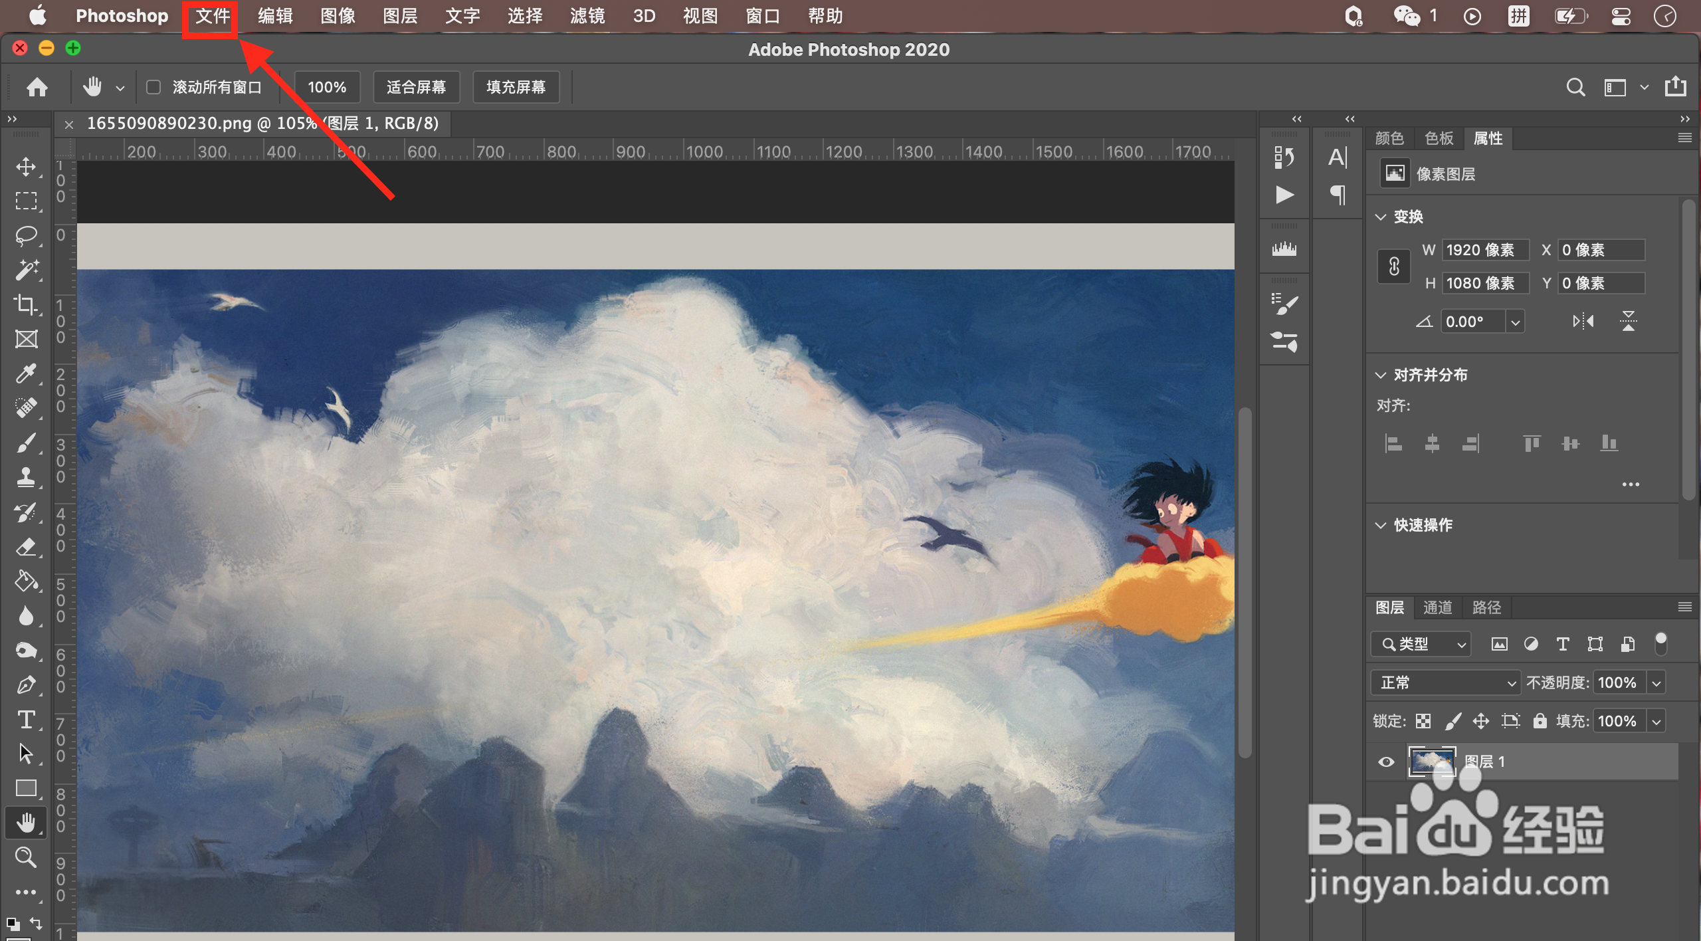Open the blend mode 正常 dropdown
Screen dimensions: 1701x941
tap(1445, 682)
